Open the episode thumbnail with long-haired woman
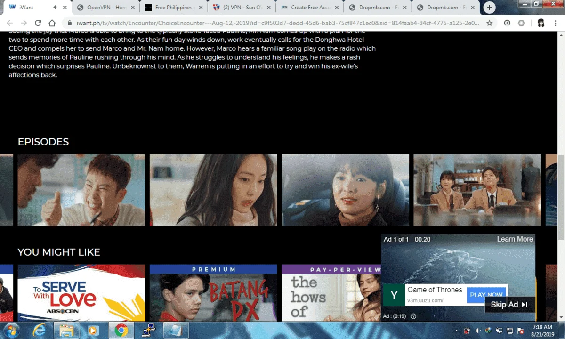Viewport: 565px width, 339px height. tap(213, 190)
